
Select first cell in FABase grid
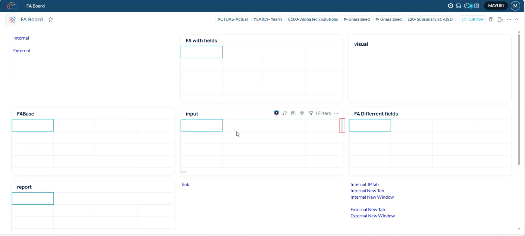click(33, 125)
